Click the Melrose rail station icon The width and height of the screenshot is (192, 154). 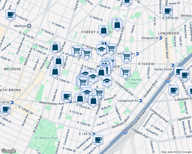coord(29,26)
